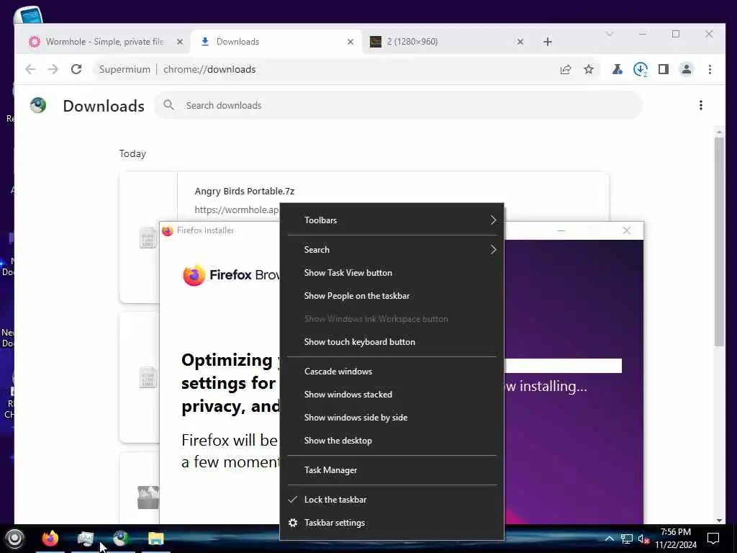The image size is (737, 553).
Task: Open the volume tray icon
Action: pyautogui.click(x=643, y=539)
